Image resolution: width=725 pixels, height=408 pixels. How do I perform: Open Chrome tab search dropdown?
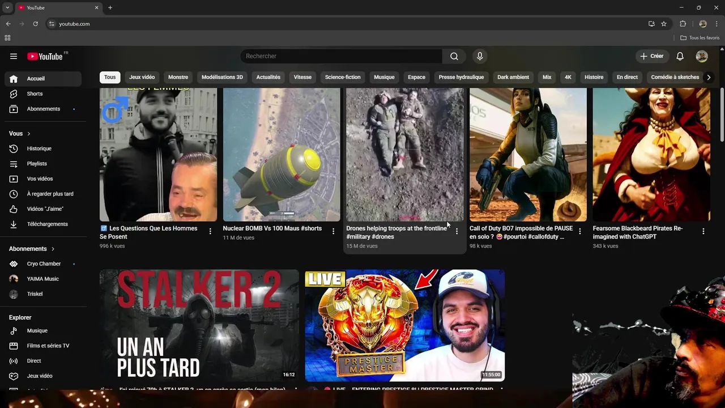(x=7, y=7)
